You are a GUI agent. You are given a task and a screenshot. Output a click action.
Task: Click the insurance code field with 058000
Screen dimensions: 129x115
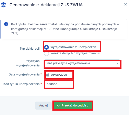[x=59, y=84]
